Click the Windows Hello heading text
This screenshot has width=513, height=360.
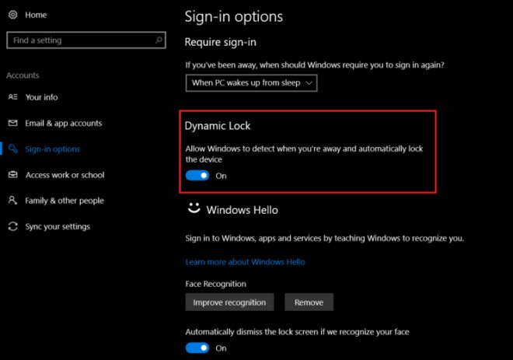click(242, 210)
